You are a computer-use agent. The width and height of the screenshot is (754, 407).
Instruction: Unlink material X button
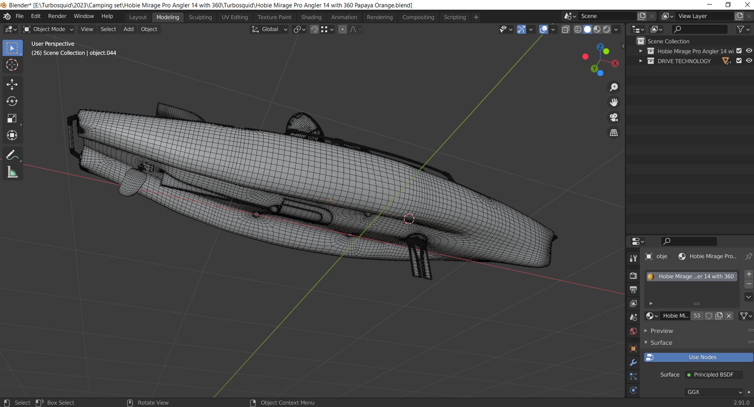[x=729, y=316]
